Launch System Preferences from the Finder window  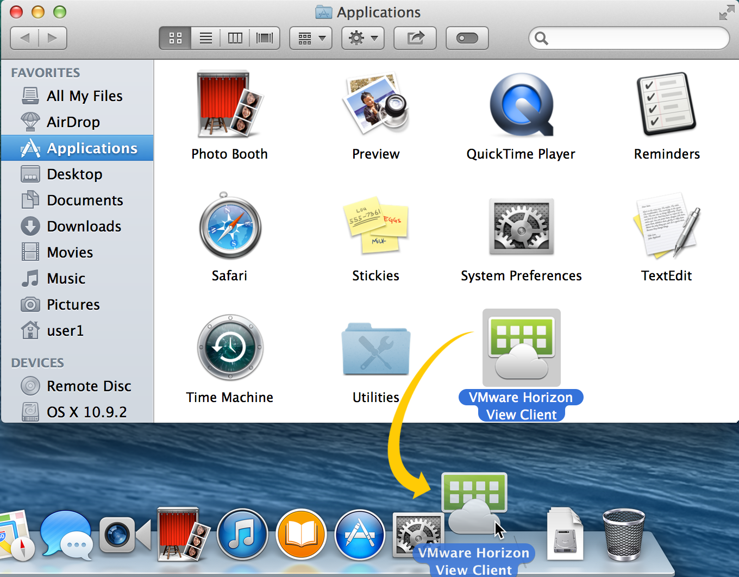[521, 227]
